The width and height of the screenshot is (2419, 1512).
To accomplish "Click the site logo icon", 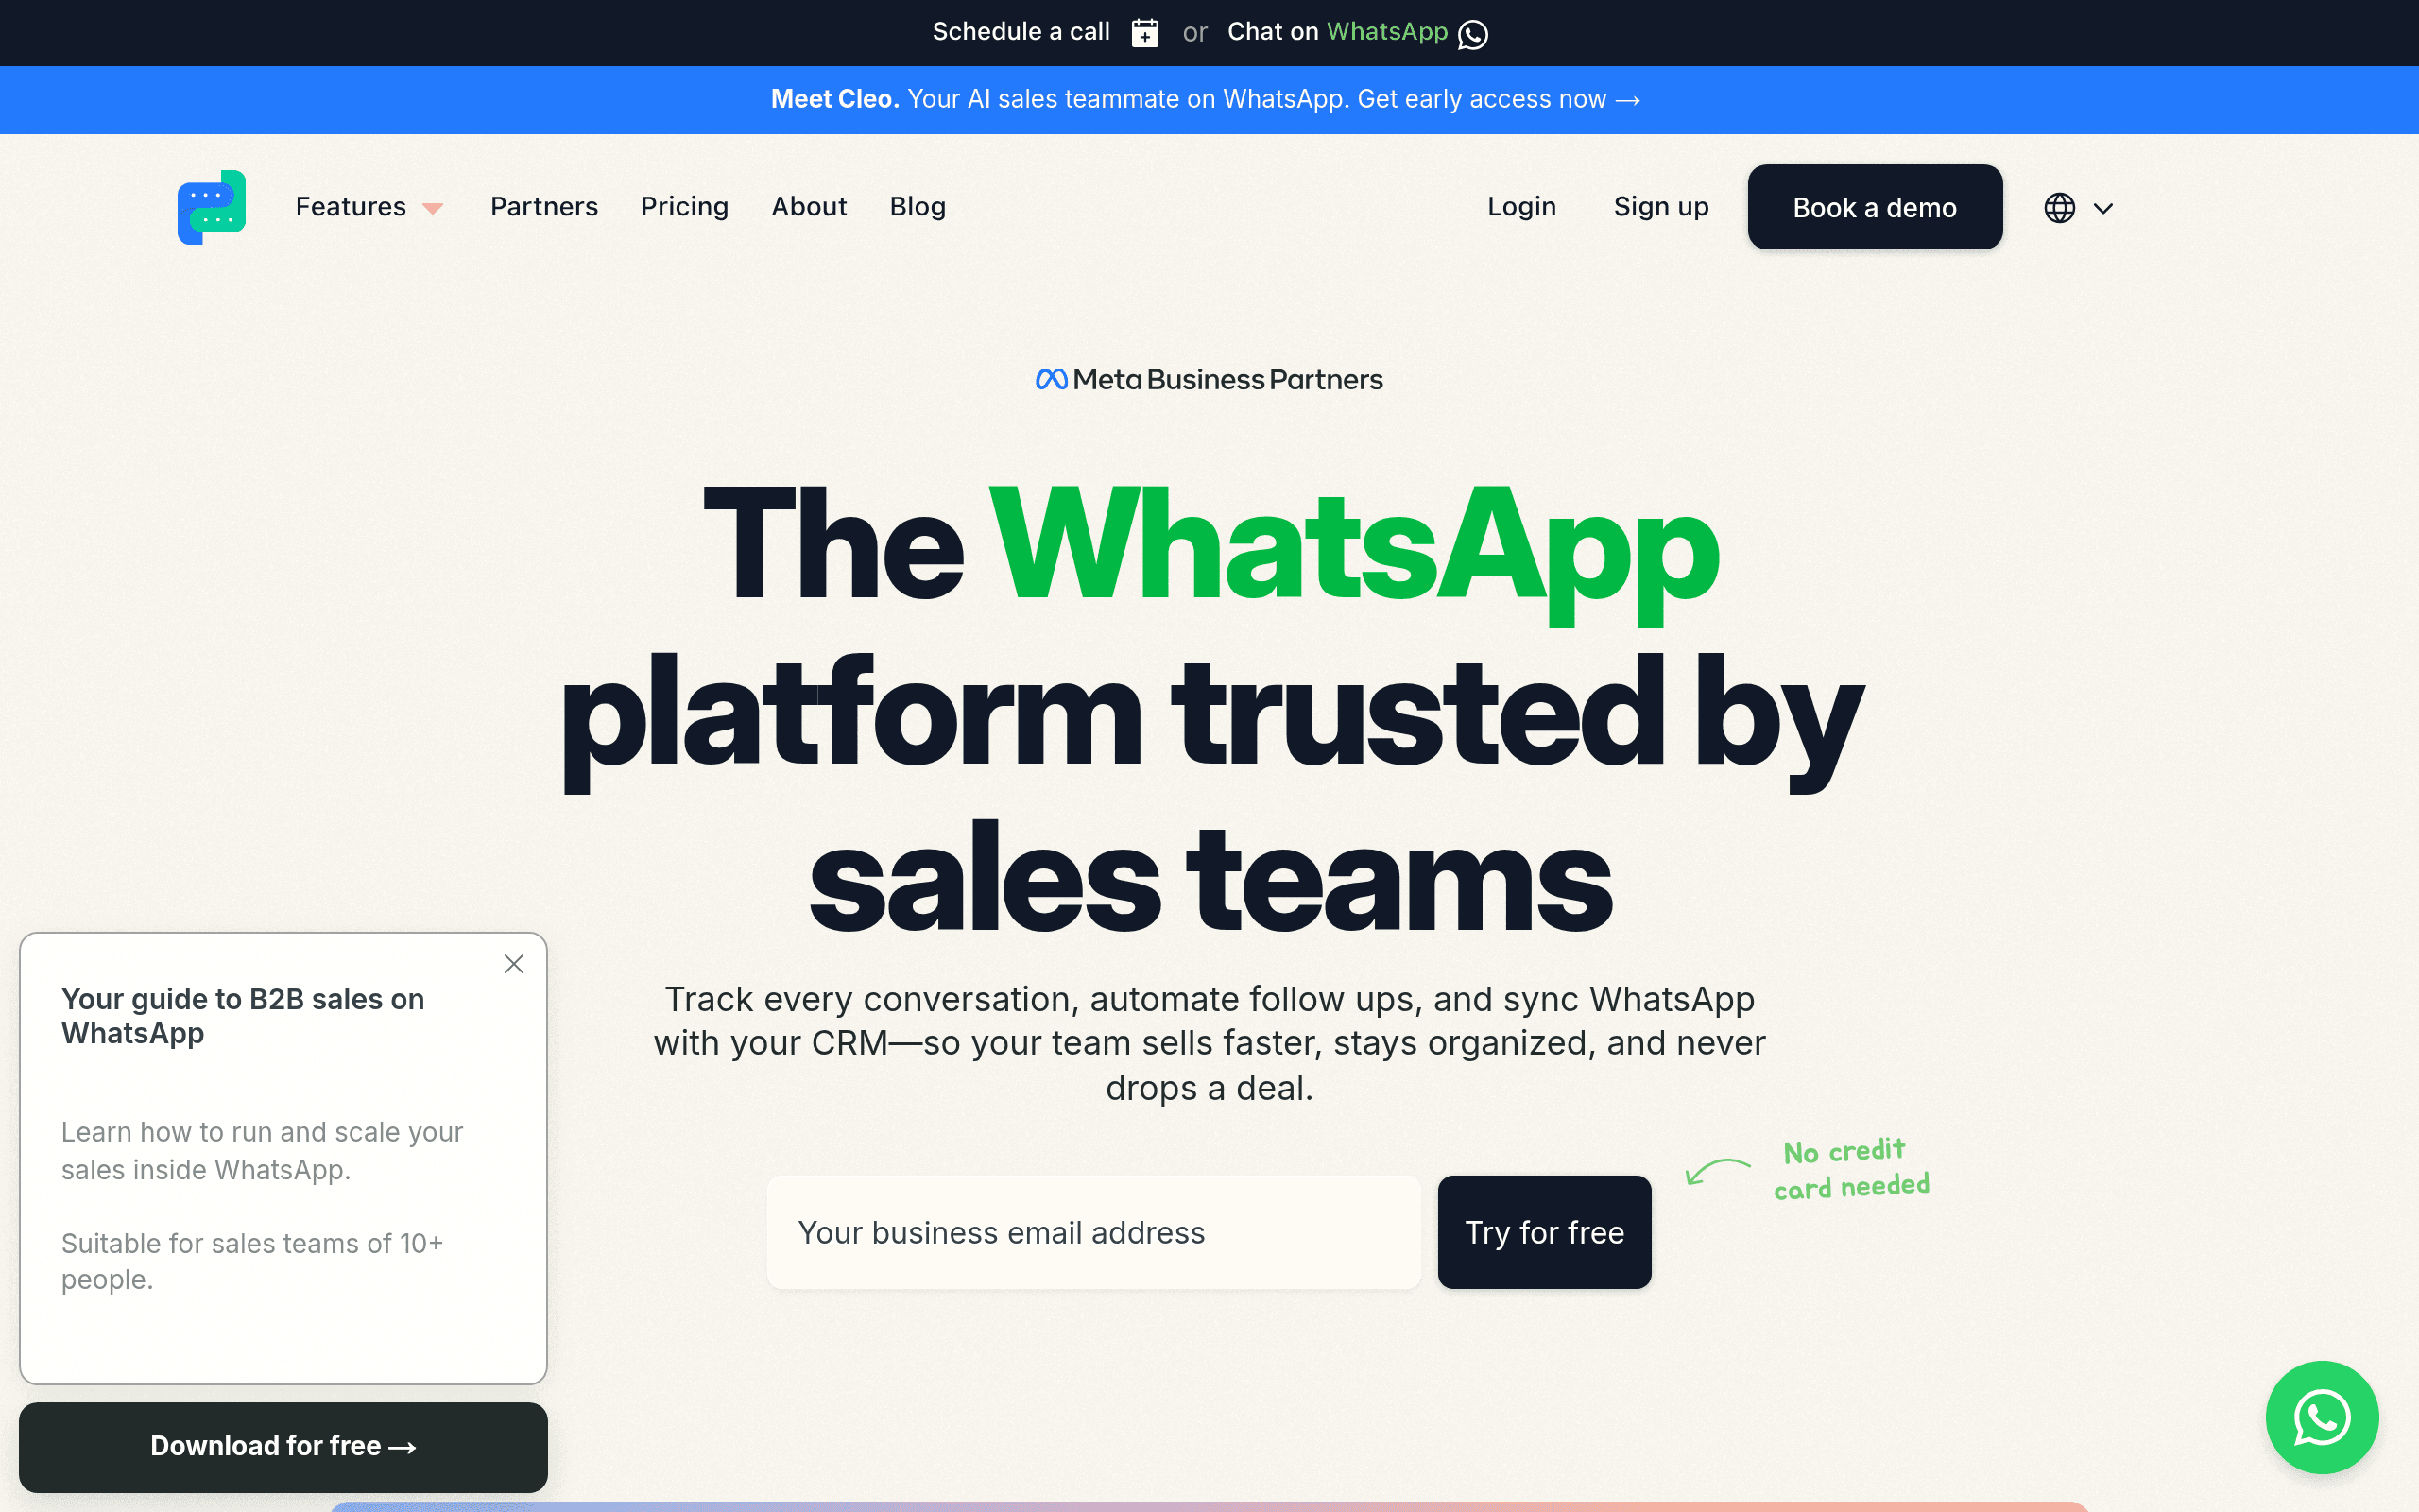I will point(212,207).
